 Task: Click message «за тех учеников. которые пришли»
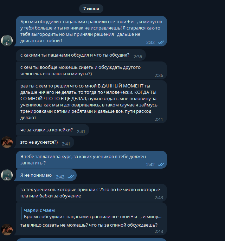point(91,193)
